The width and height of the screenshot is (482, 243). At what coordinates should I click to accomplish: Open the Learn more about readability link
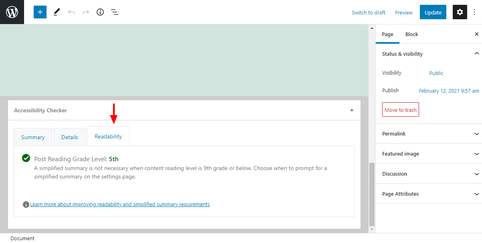[x=119, y=205]
